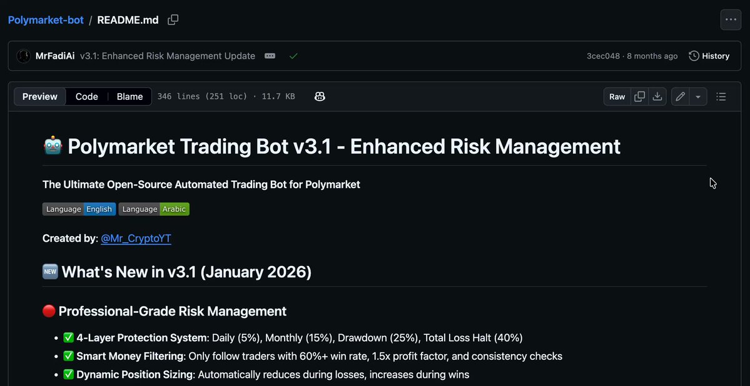Open the @Mr_CryptoYT link
Viewport: 750px width, 386px height.
136,239
